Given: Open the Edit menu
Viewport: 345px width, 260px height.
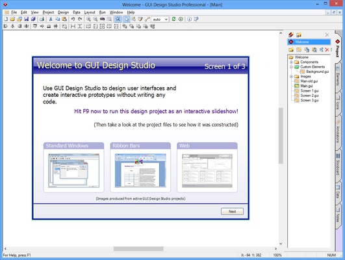Looking at the screenshot, I should 24,12.
